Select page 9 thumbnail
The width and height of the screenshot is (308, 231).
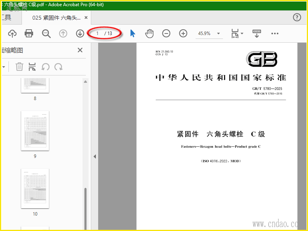35,131
